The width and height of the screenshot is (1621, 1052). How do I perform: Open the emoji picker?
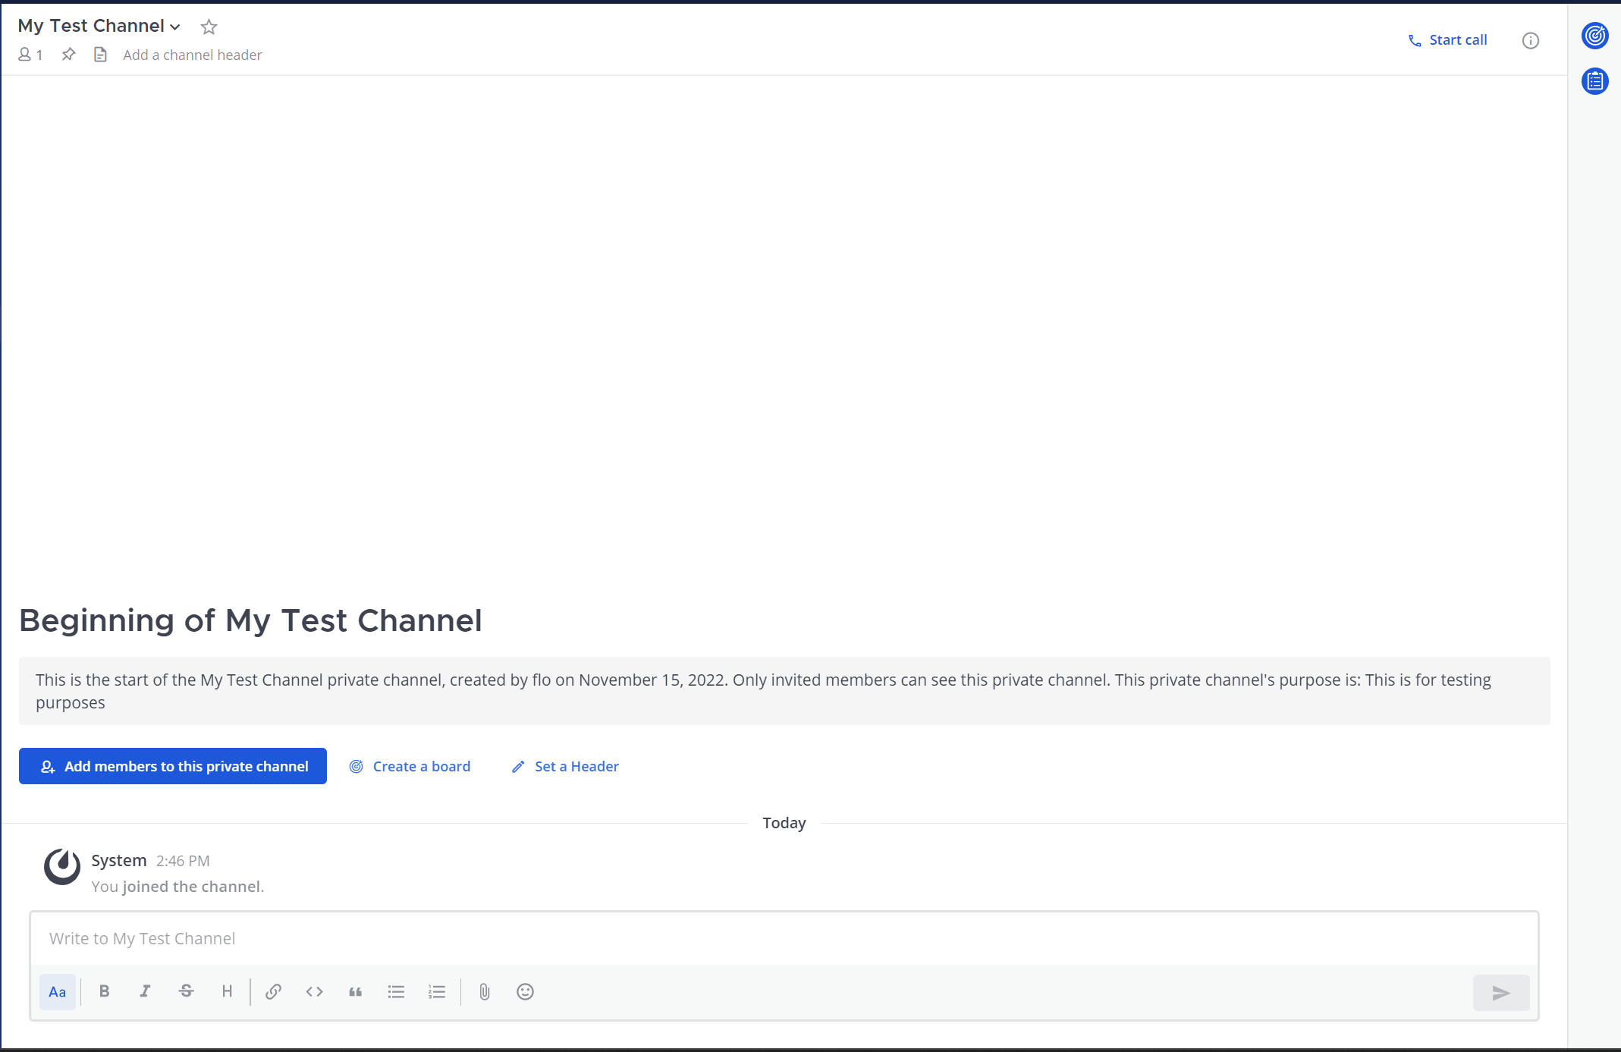pyautogui.click(x=525, y=991)
